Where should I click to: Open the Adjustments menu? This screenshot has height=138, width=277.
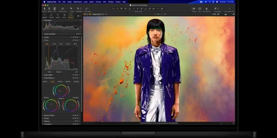(x=78, y=2)
